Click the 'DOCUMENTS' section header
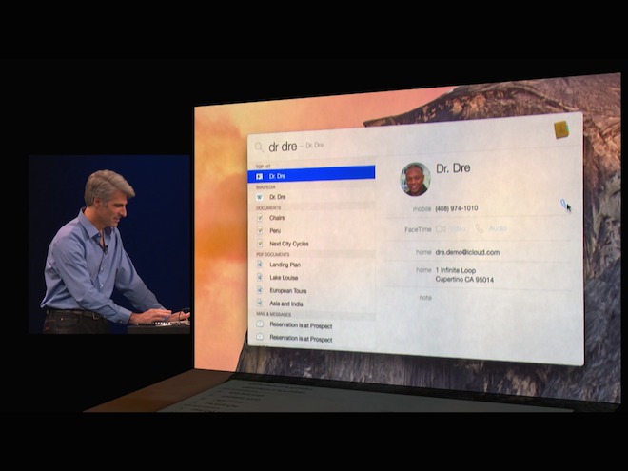This screenshot has width=628, height=471. click(268, 208)
